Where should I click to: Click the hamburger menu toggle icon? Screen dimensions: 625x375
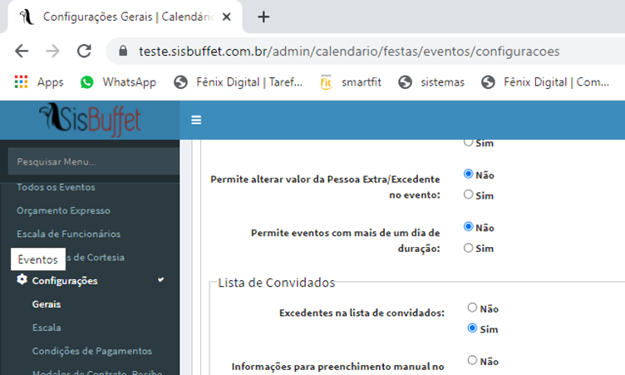click(x=196, y=120)
